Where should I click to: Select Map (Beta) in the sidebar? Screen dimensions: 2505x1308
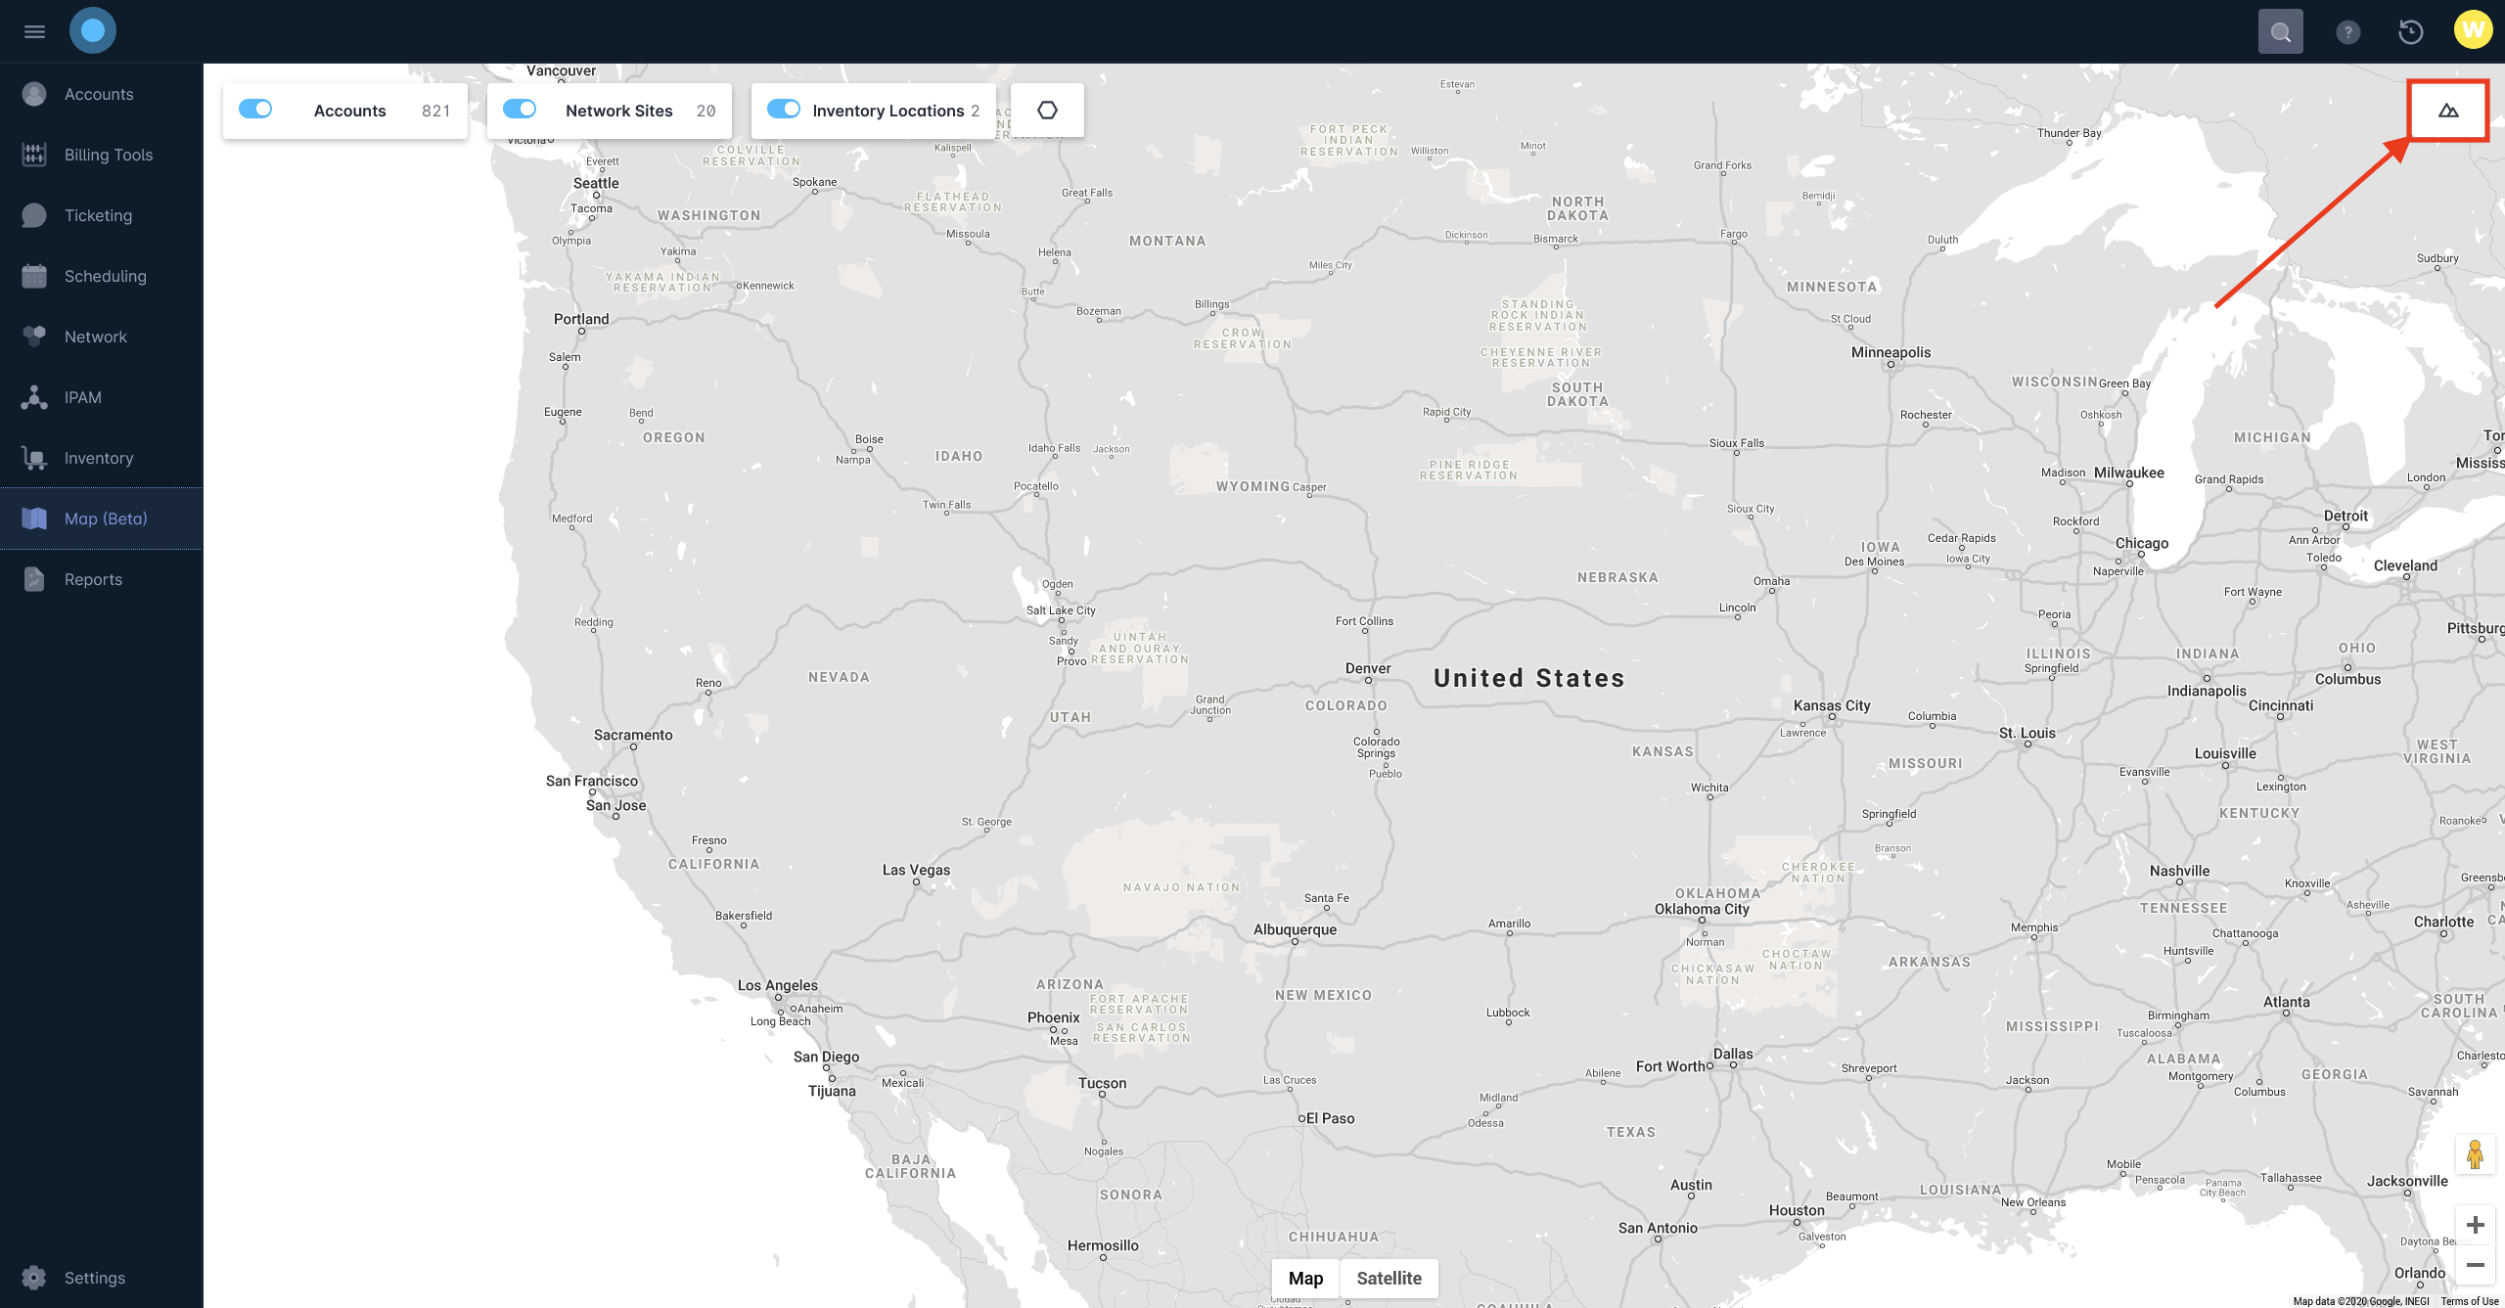102,519
